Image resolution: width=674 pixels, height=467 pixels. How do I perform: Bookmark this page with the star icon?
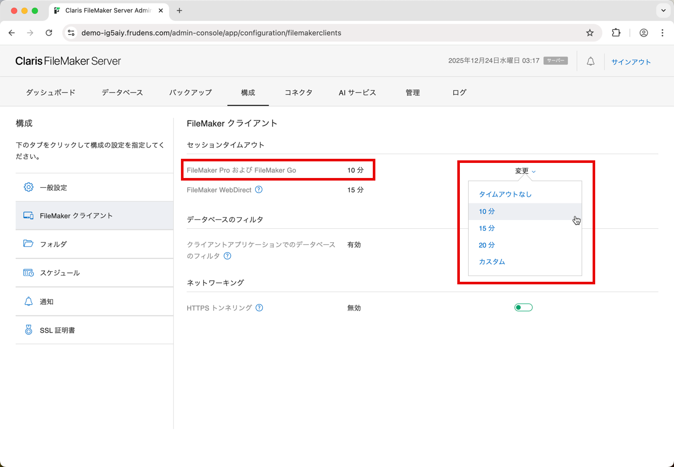point(589,33)
